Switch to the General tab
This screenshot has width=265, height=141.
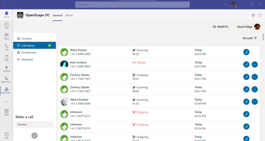click(x=58, y=16)
